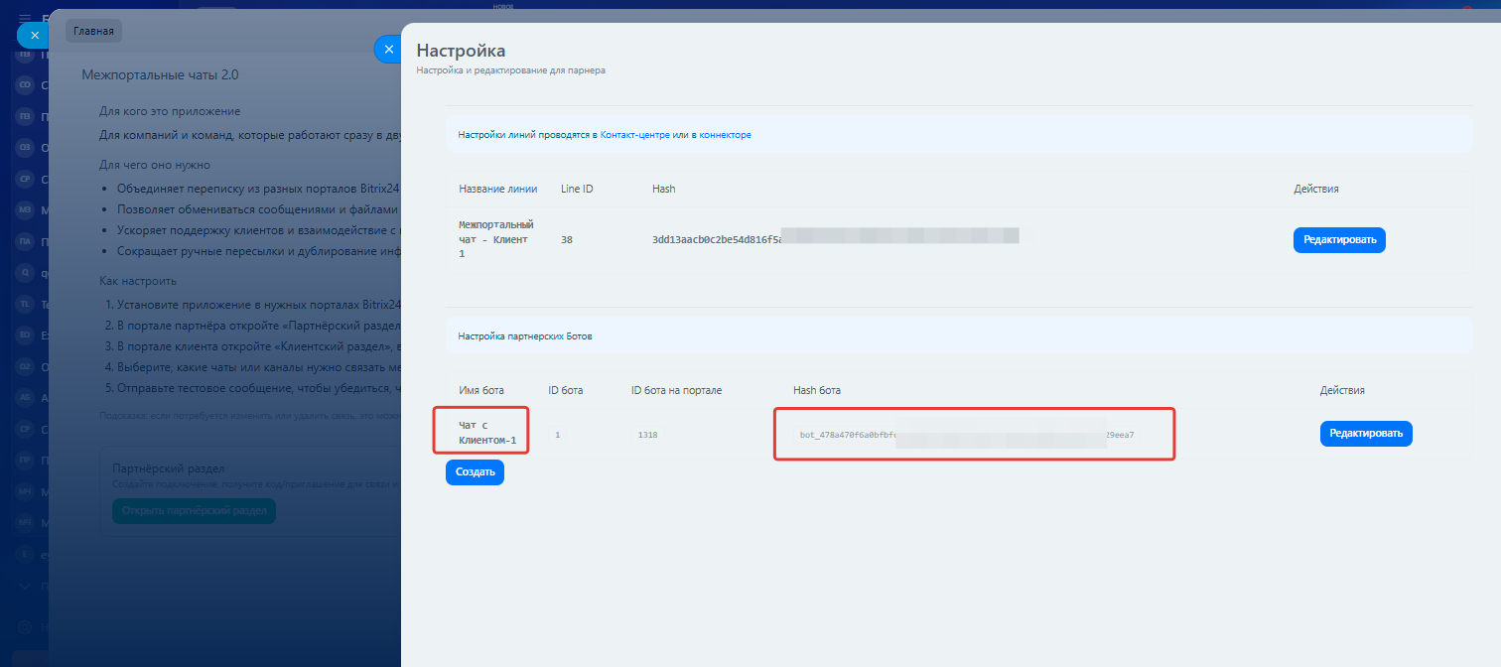
Task: Click the Q avatar in left sidebar
Action: click(x=26, y=272)
